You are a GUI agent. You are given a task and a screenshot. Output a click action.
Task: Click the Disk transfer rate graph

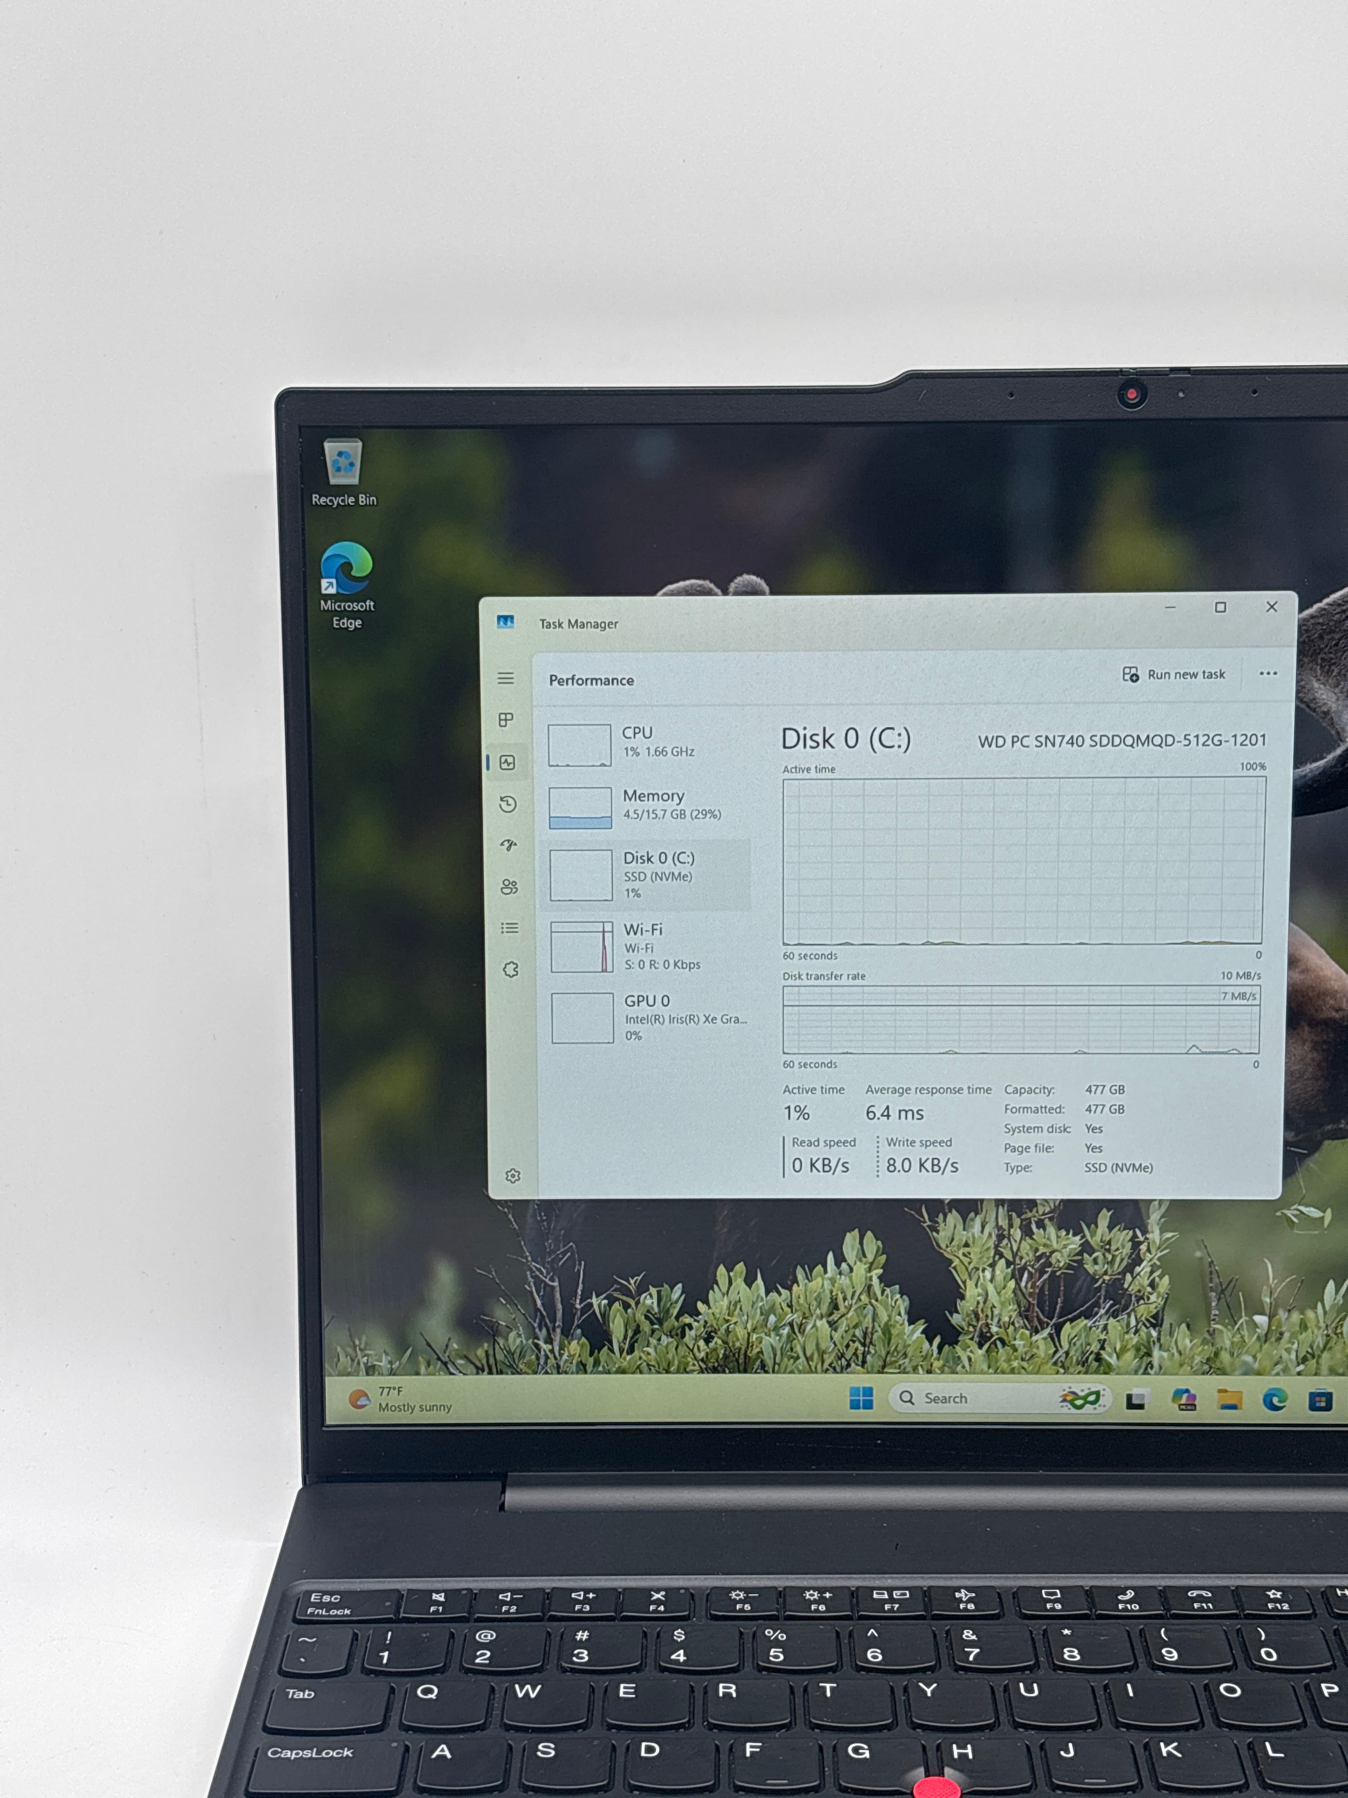(x=1021, y=1019)
